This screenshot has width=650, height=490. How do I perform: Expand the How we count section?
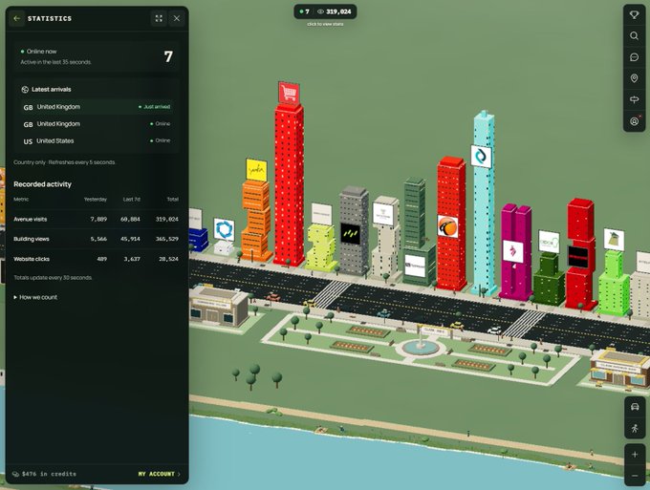[x=35, y=297]
